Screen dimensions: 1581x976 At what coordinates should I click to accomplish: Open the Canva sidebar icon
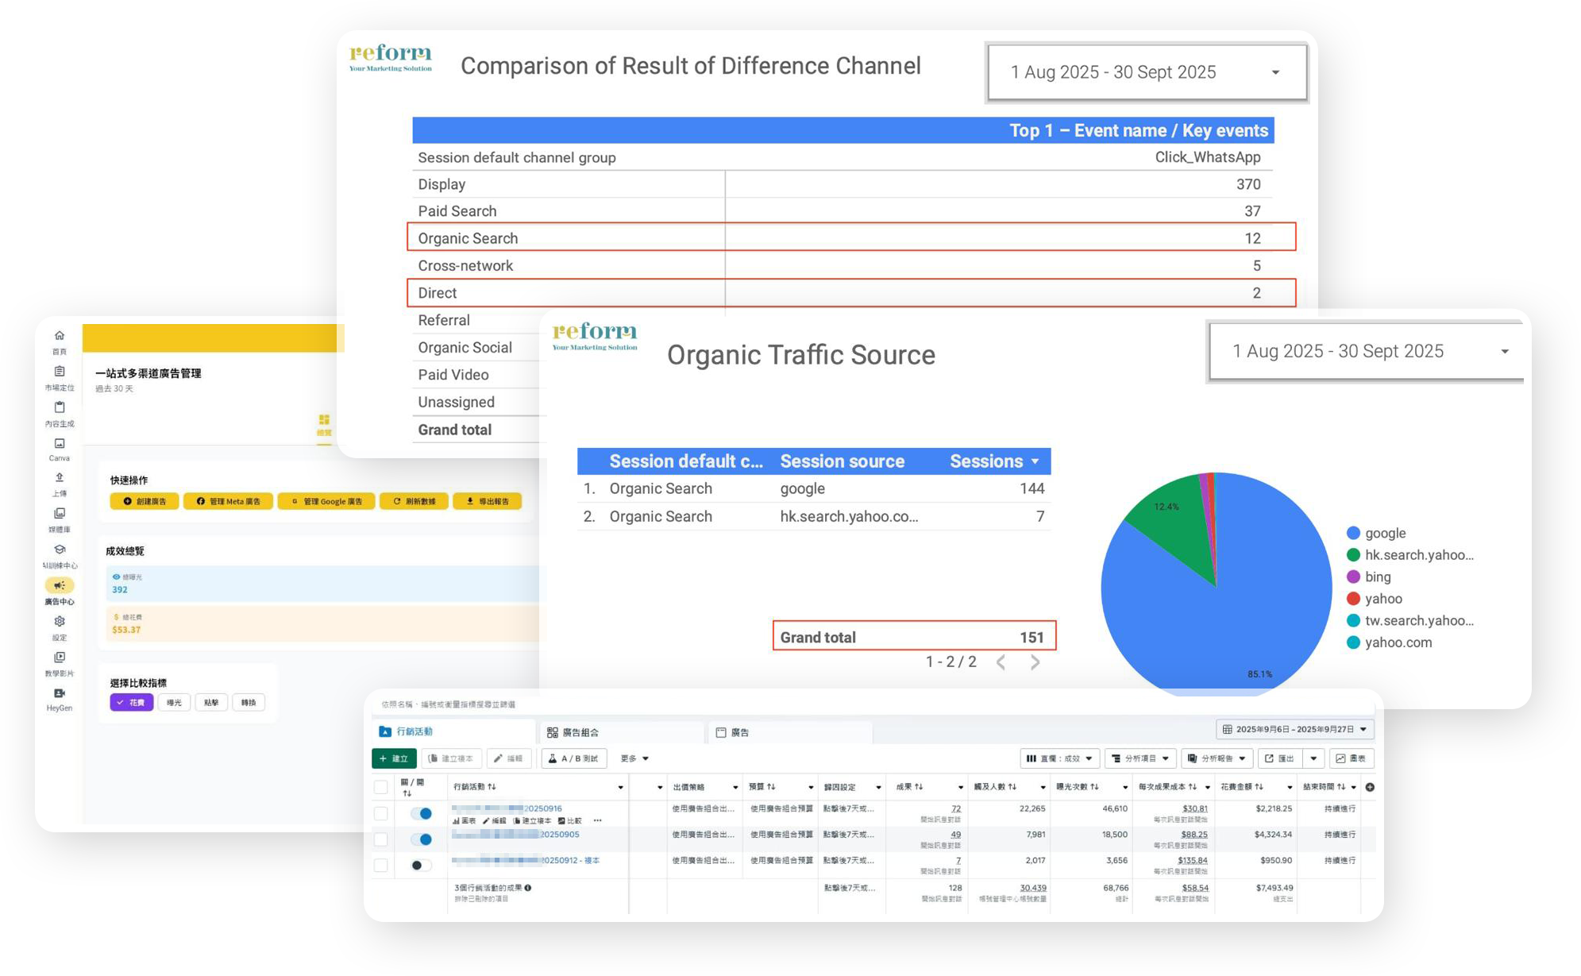60,444
